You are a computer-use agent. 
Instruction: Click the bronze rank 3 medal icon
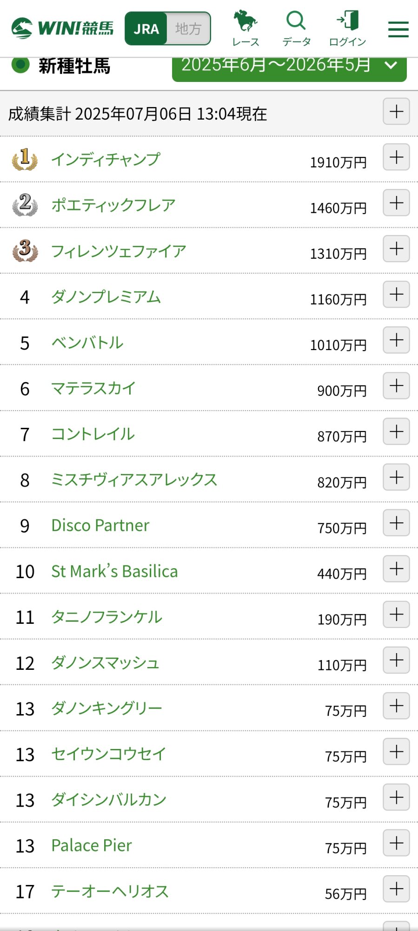[x=25, y=250]
